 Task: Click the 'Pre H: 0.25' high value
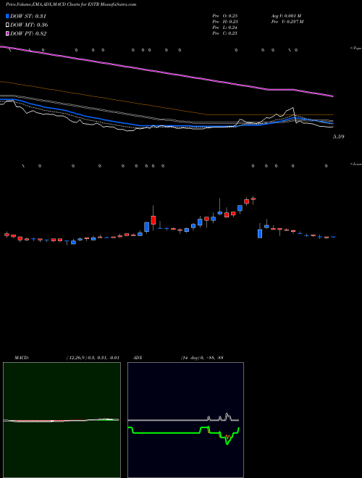click(x=225, y=22)
